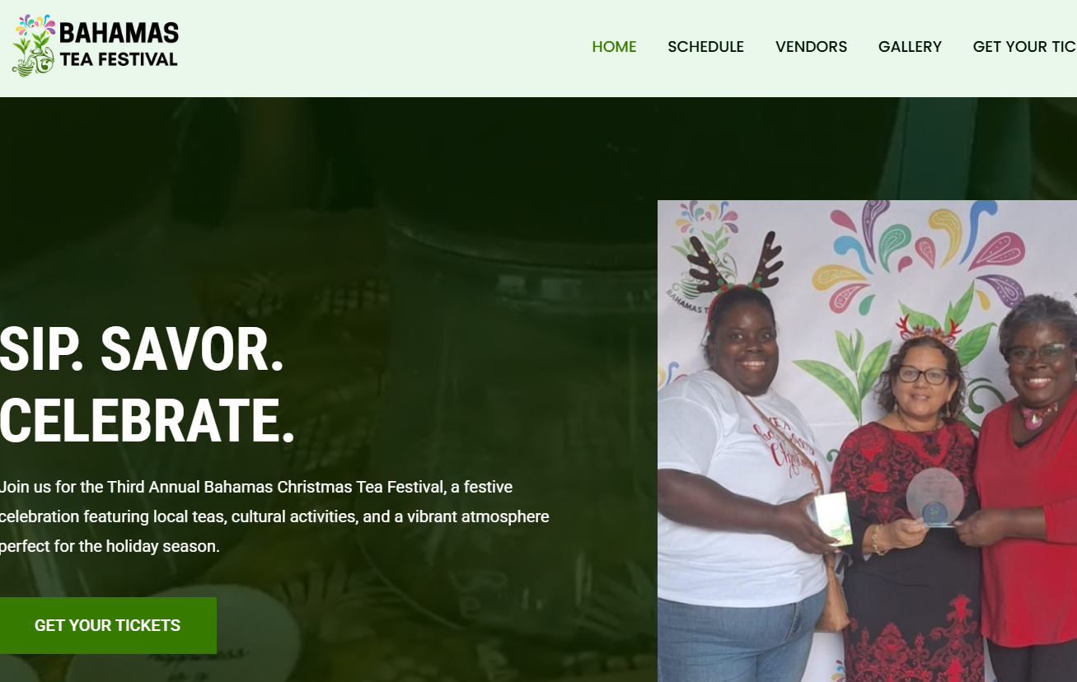The width and height of the screenshot is (1077, 682).
Task: Click the reindeer antler headband in photo
Action: [734, 264]
